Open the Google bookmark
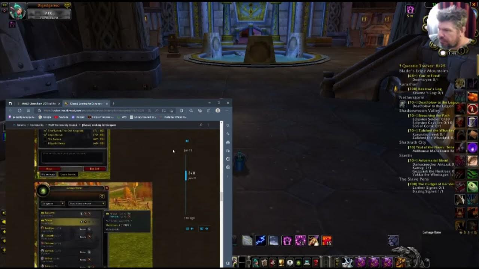The image size is (479, 269). (45, 117)
